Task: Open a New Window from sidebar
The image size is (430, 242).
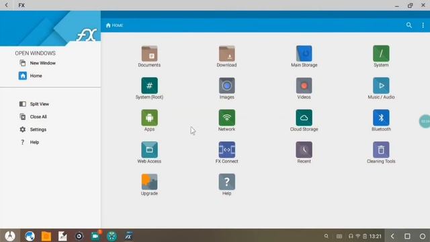Action: pos(38,63)
